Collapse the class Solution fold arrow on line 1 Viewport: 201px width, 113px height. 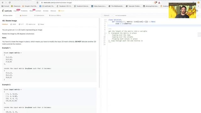tap(106, 20)
